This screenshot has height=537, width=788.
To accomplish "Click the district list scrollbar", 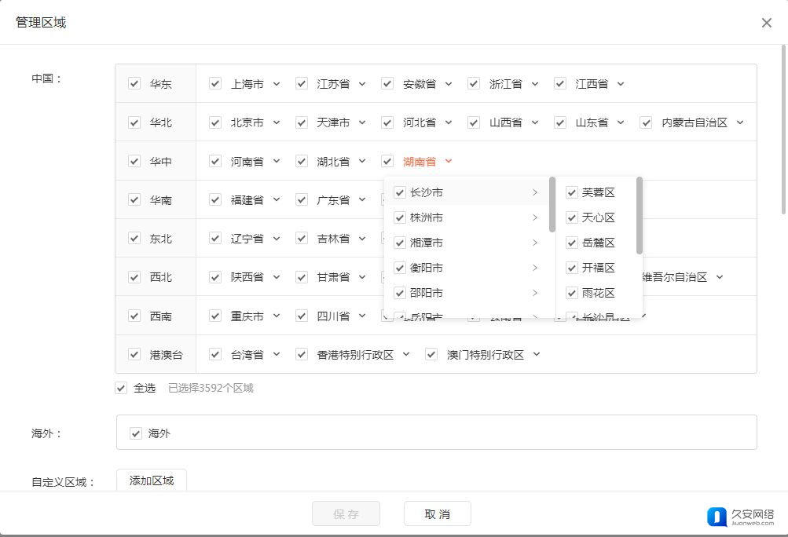I will click(x=639, y=215).
